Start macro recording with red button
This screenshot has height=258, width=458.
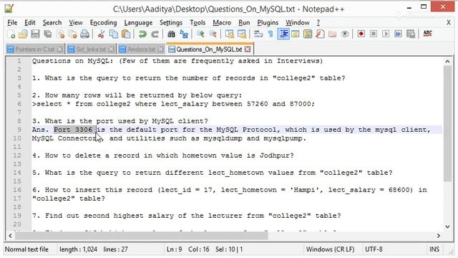(x=361, y=34)
